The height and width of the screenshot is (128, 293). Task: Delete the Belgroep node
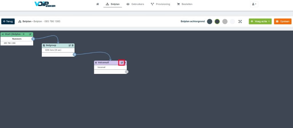click(73, 45)
